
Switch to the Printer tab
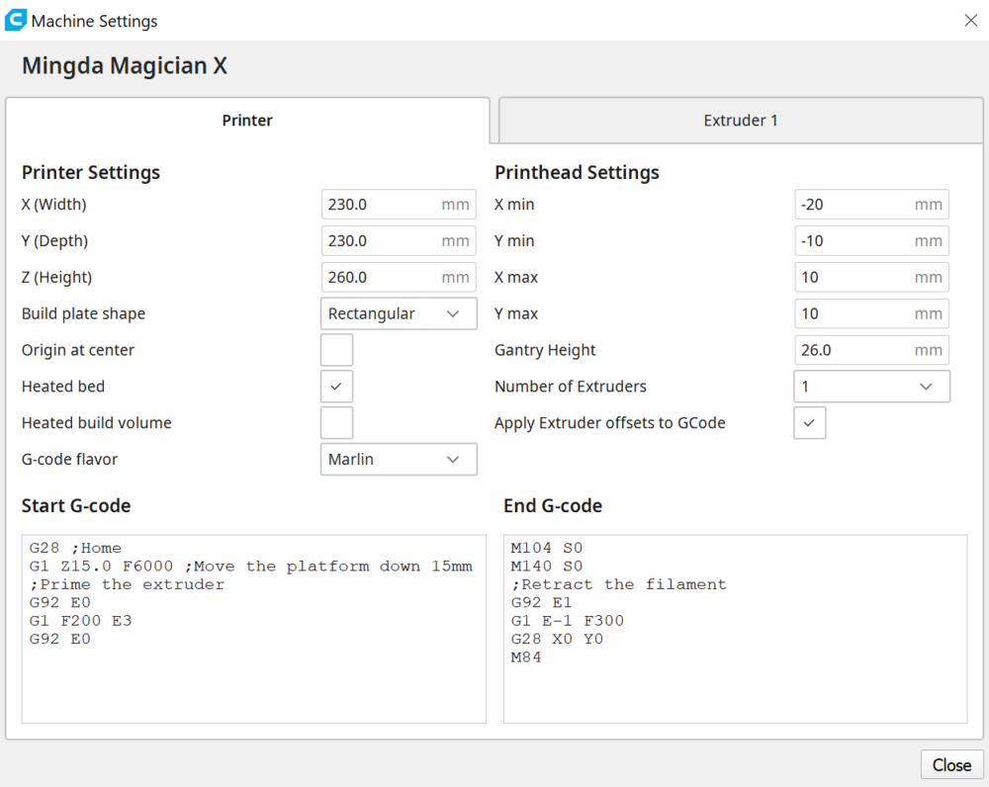[247, 121]
